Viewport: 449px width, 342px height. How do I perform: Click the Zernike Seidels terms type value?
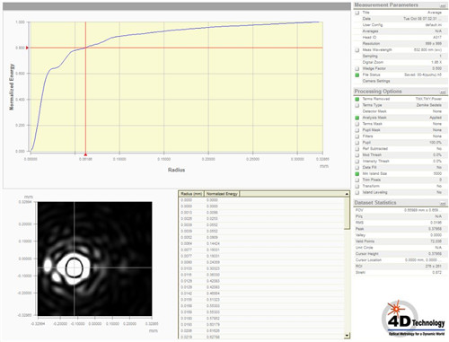428,105
